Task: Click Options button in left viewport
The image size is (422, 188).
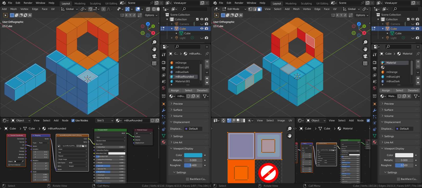Action: pos(151,15)
